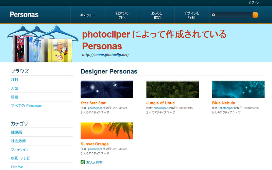272x170 pixels.
Task: Select the Firefox category
Action: pyautogui.click(x=17, y=167)
